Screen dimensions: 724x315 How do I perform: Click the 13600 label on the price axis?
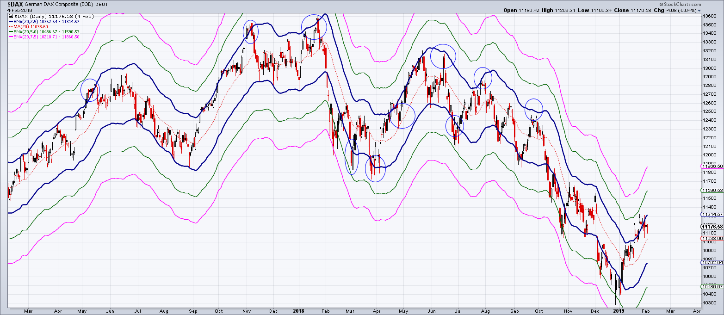tap(710, 16)
